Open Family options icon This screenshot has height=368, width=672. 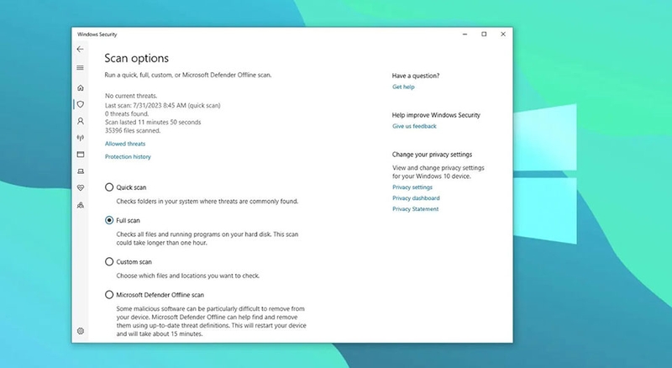80,205
